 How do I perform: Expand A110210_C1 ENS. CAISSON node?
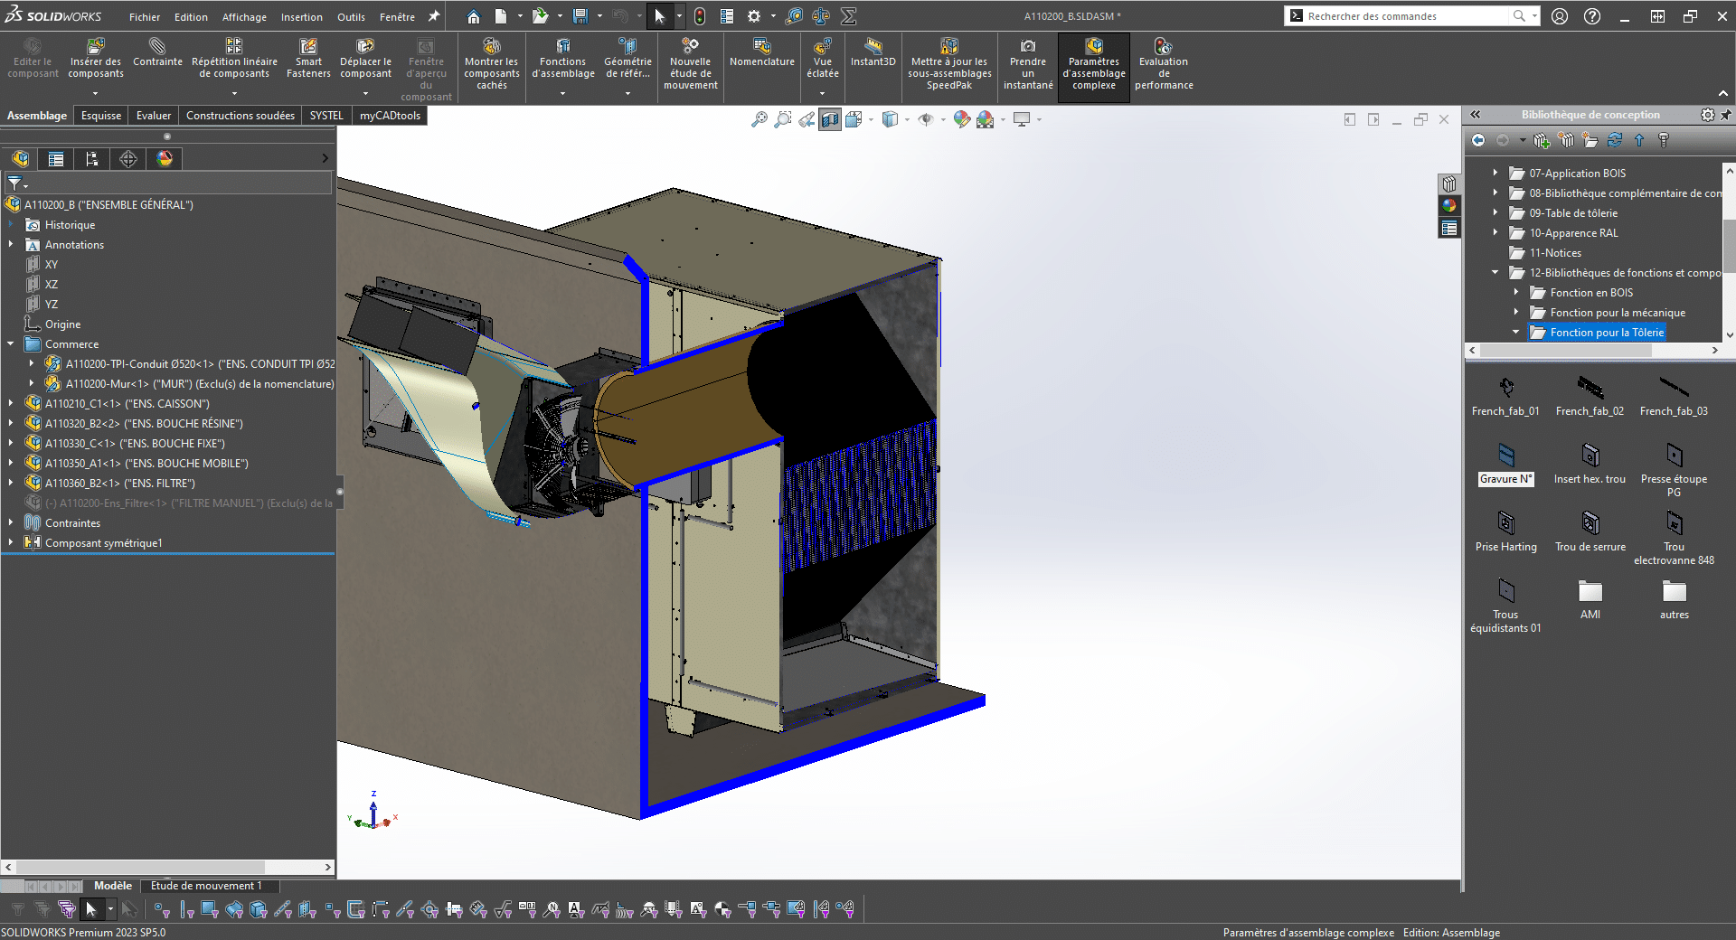11,403
